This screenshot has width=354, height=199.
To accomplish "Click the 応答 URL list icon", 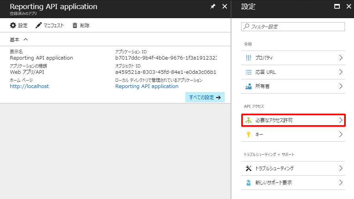I will 248,72.
